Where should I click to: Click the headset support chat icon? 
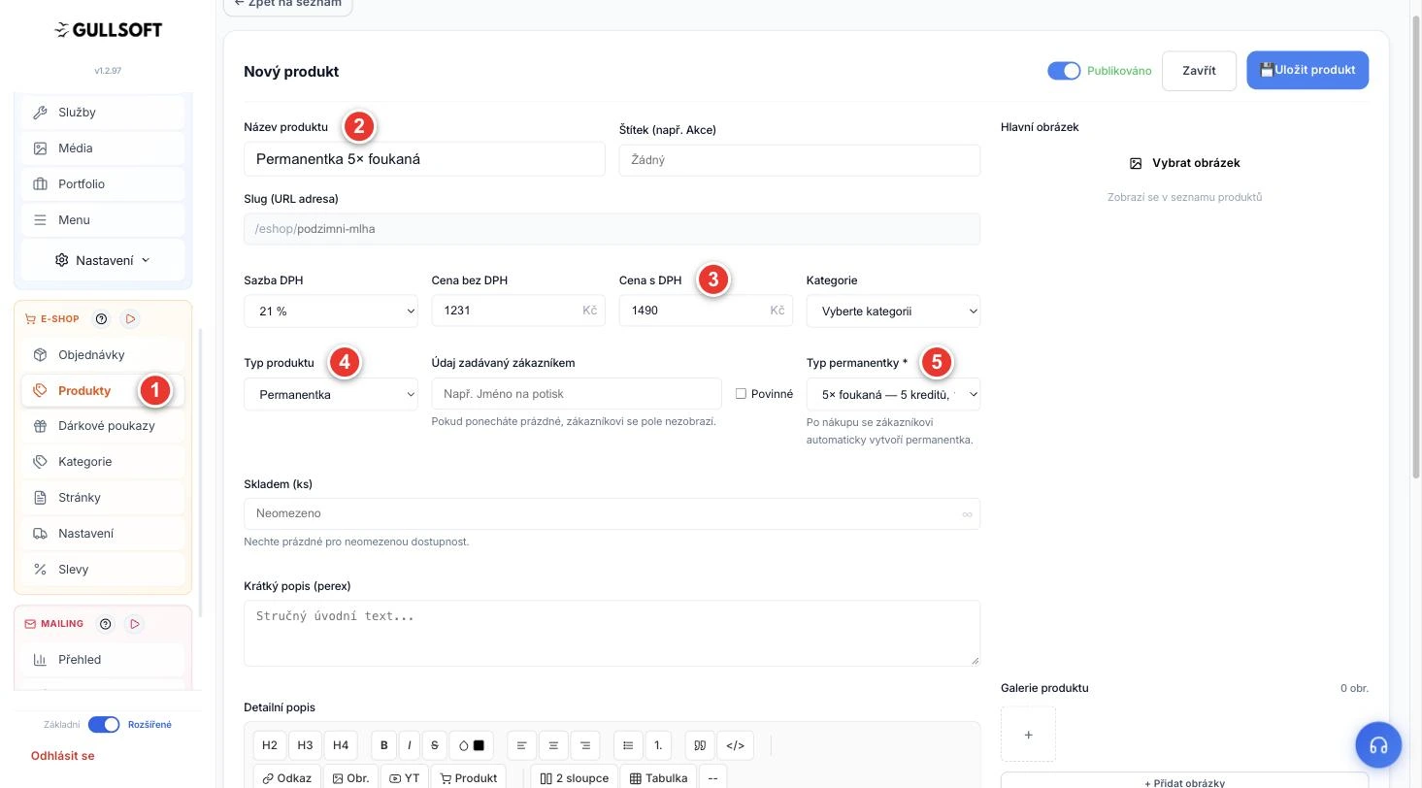tap(1378, 745)
